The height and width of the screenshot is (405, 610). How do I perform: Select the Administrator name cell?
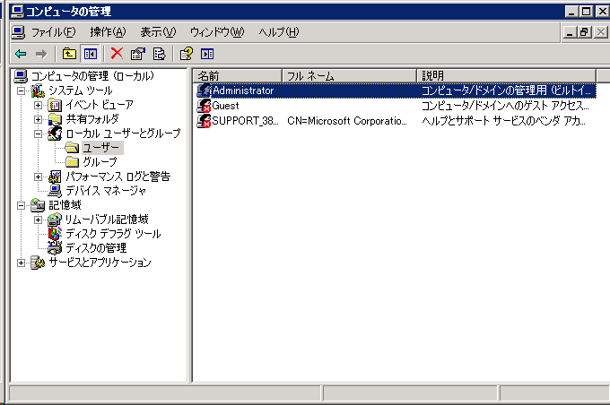point(243,90)
